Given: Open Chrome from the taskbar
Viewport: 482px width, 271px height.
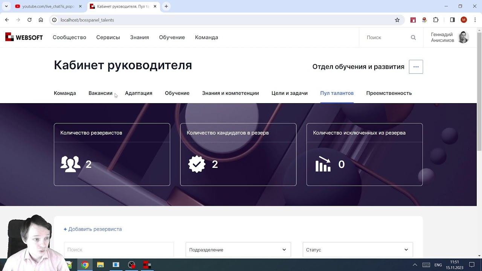Looking at the screenshot, I should (x=85, y=265).
